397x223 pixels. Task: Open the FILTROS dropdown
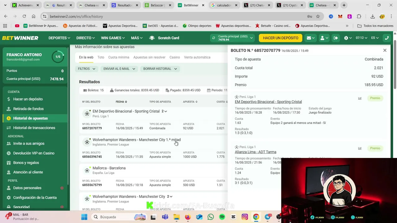click(x=87, y=69)
